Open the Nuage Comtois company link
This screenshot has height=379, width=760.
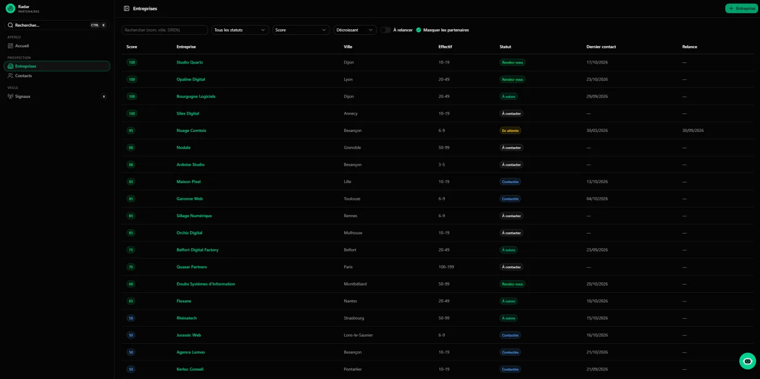pyautogui.click(x=191, y=130)
